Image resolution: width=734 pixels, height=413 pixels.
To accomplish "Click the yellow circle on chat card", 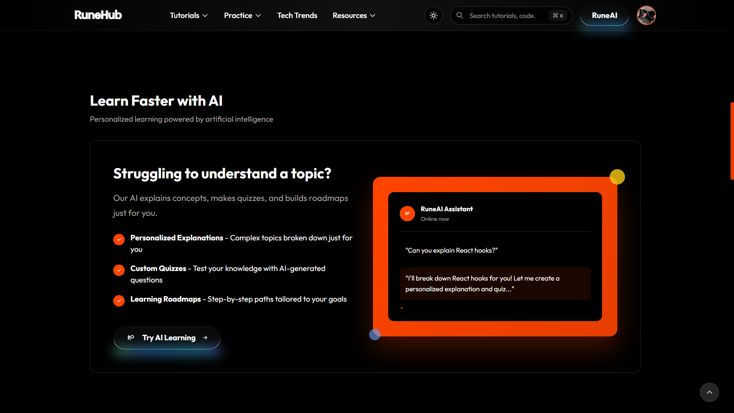I will 617,177.
